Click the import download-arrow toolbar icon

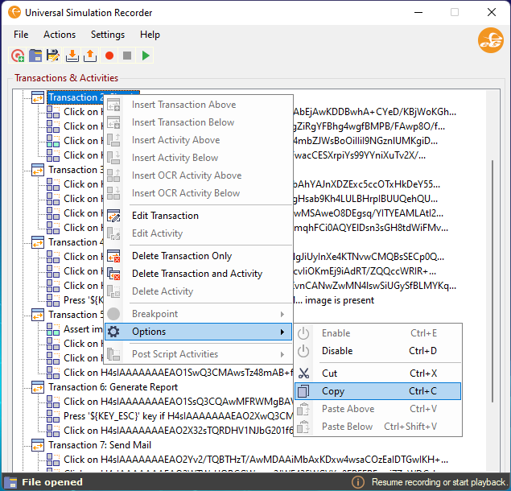pyautogui.click(x=72, y=56)
